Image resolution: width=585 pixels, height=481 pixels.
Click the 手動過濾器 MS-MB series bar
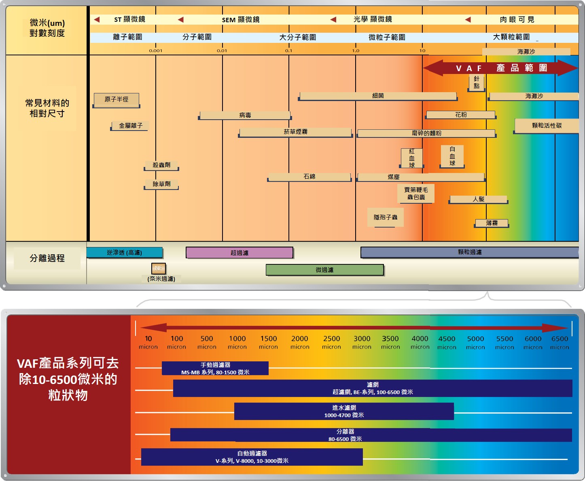[215, 368]
